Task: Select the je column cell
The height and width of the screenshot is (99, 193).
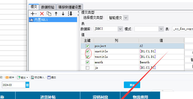Action: (117, 68)
